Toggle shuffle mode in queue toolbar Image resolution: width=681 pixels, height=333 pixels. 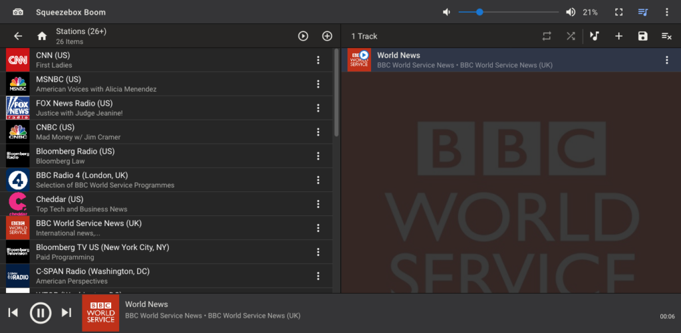571,36
